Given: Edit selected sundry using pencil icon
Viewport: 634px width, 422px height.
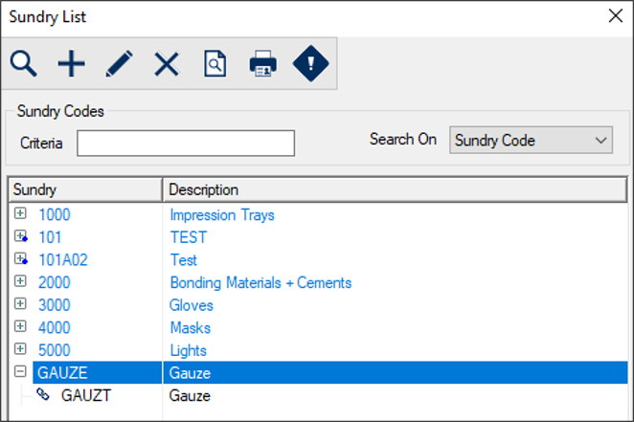Looking at the screenshot, I should (x=119, y=63).
